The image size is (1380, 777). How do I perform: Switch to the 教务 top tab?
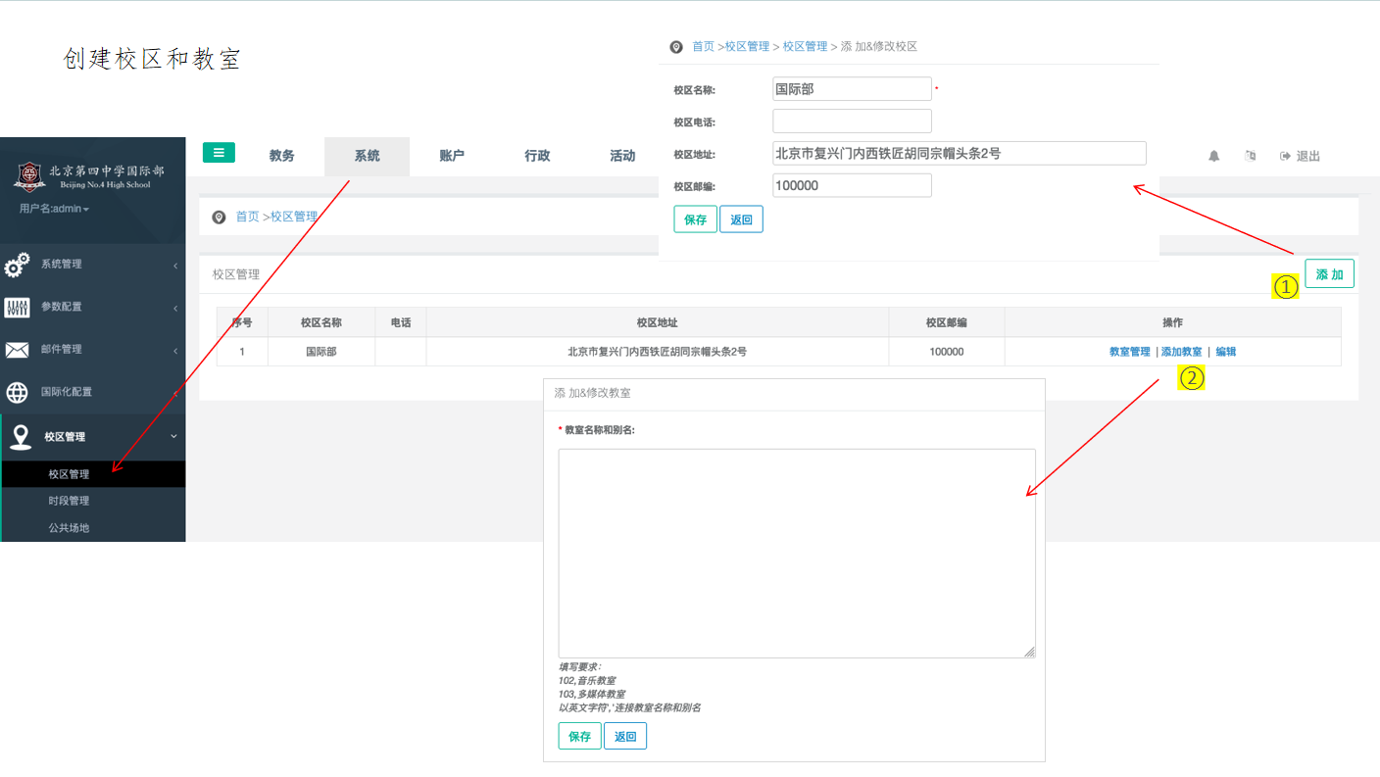(282, 156)
